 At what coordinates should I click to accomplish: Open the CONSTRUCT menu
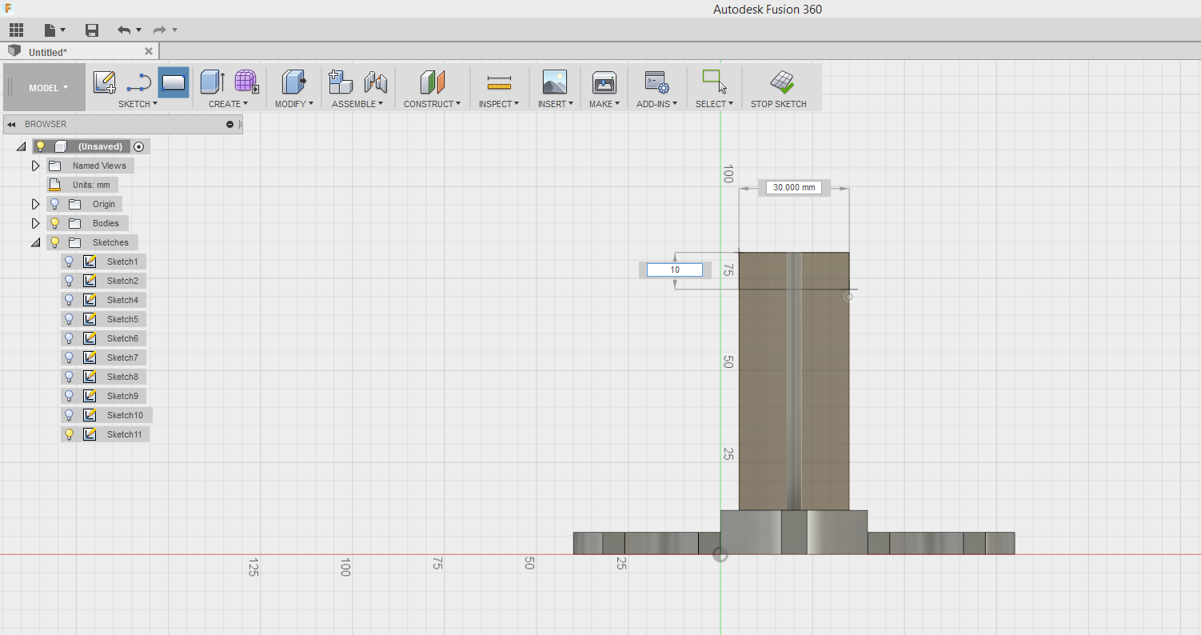point(432,104)
